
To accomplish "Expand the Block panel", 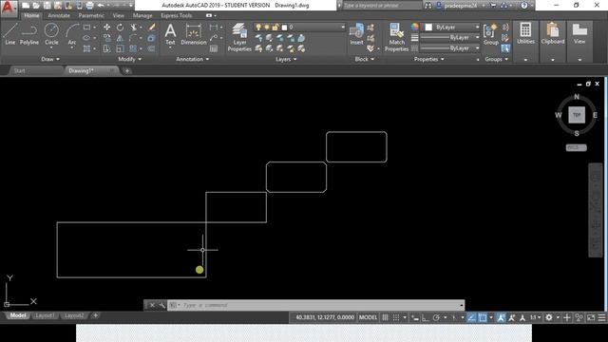I will pos(365,59).
